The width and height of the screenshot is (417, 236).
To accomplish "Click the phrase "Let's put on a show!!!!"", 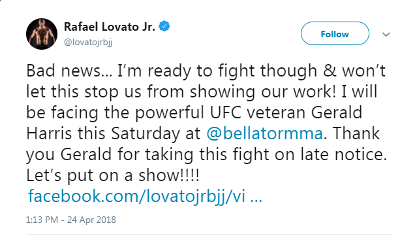I will pos(113,175).
